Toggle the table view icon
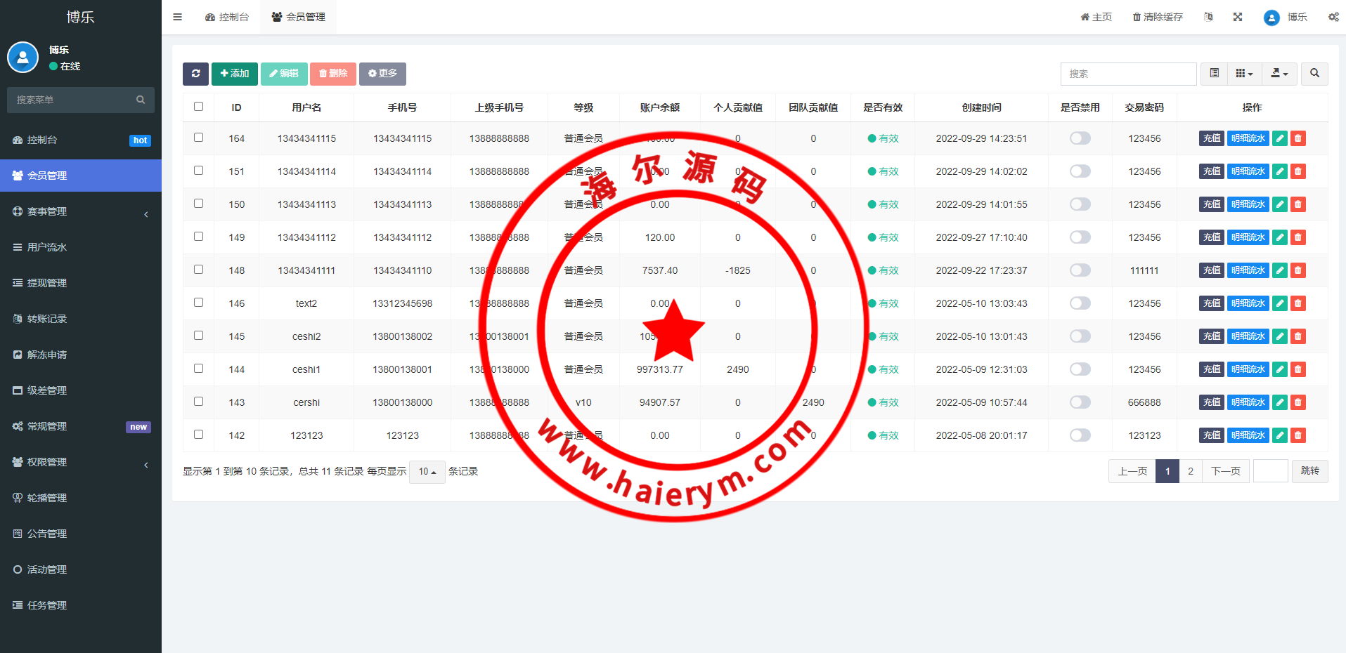The height and width of the screenshot is (653, 1346). coord(1214,74)
